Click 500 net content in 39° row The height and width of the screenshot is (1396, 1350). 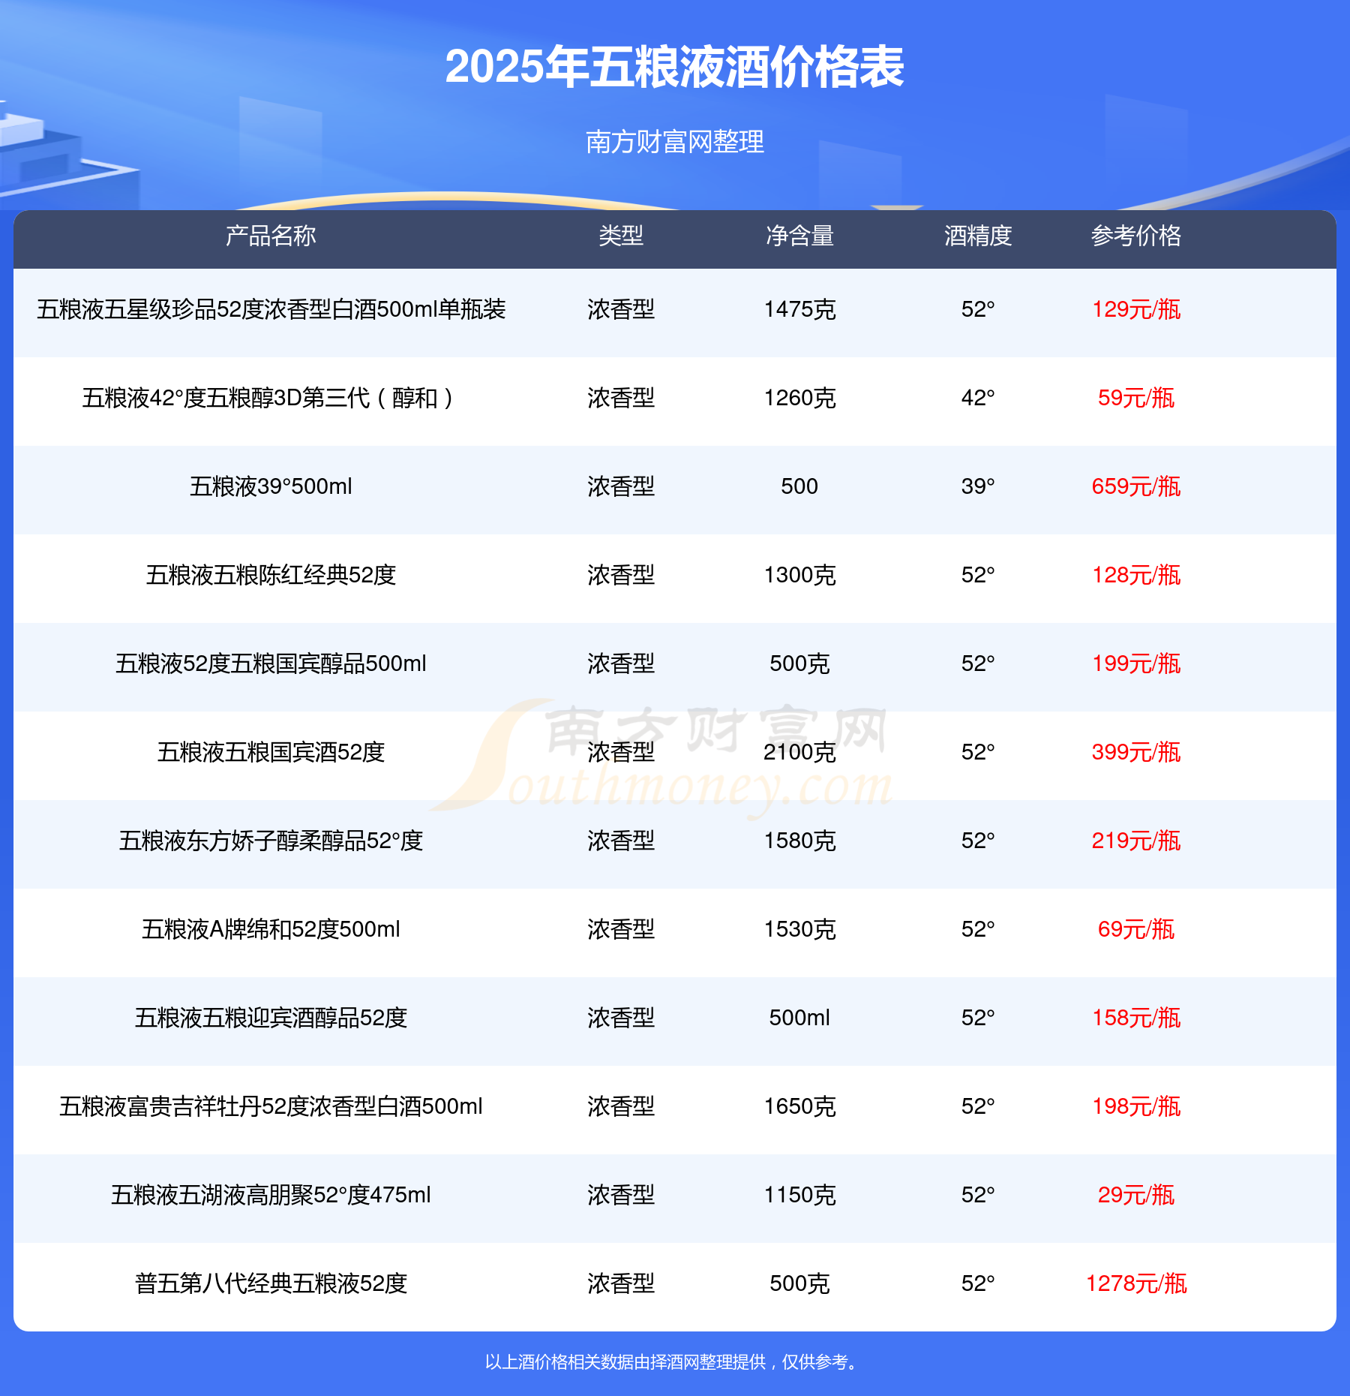(799, 486)
